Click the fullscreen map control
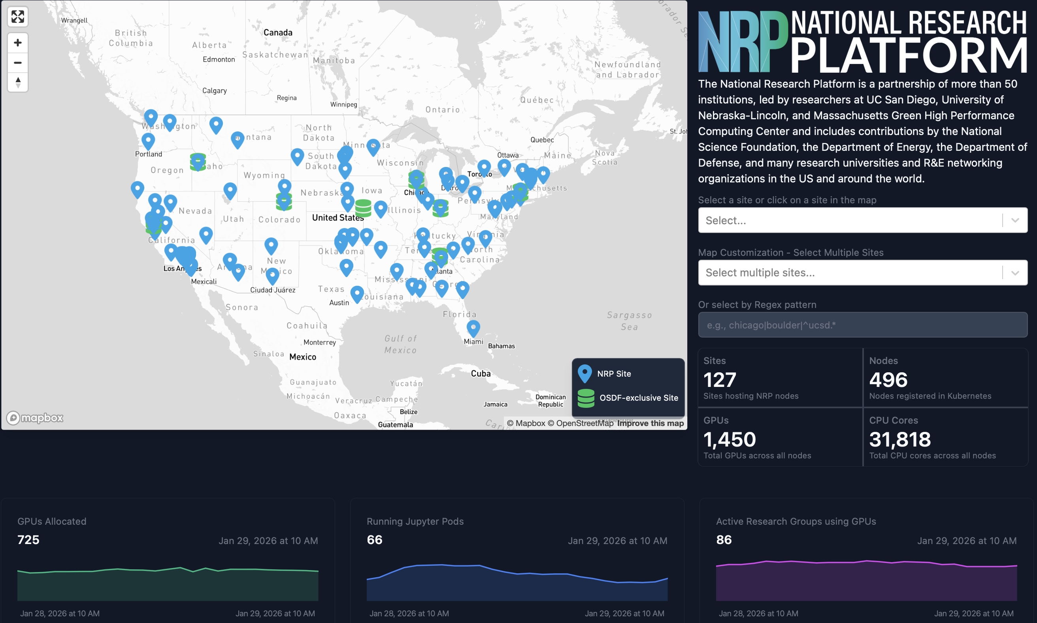This screenshot has width=1037, height=623. tap(17, 17)
